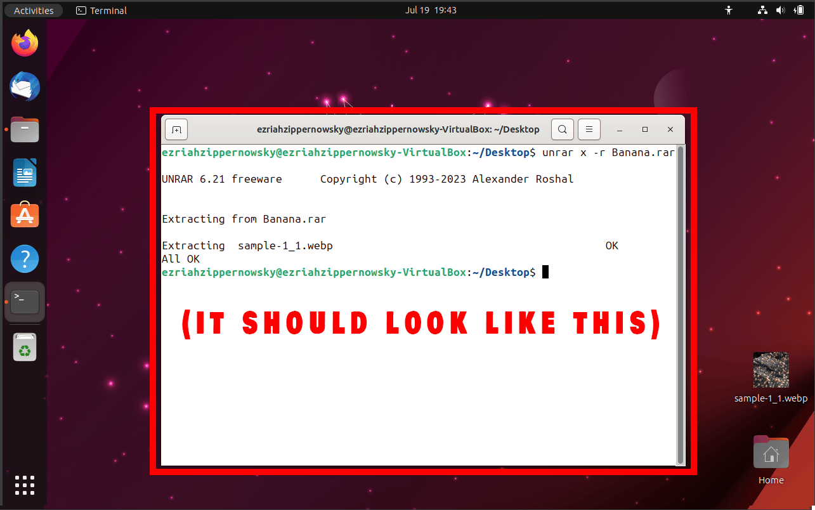Screen dimensions: 815x510
Task: Open the terminal search
Action: click(562, 129)
